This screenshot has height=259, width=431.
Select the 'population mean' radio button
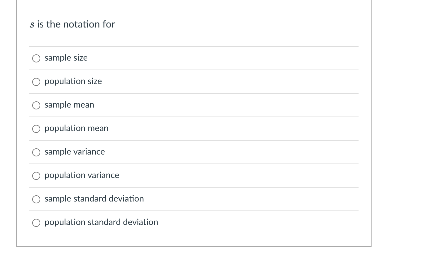pyautogui.click(x=36, y=129)
